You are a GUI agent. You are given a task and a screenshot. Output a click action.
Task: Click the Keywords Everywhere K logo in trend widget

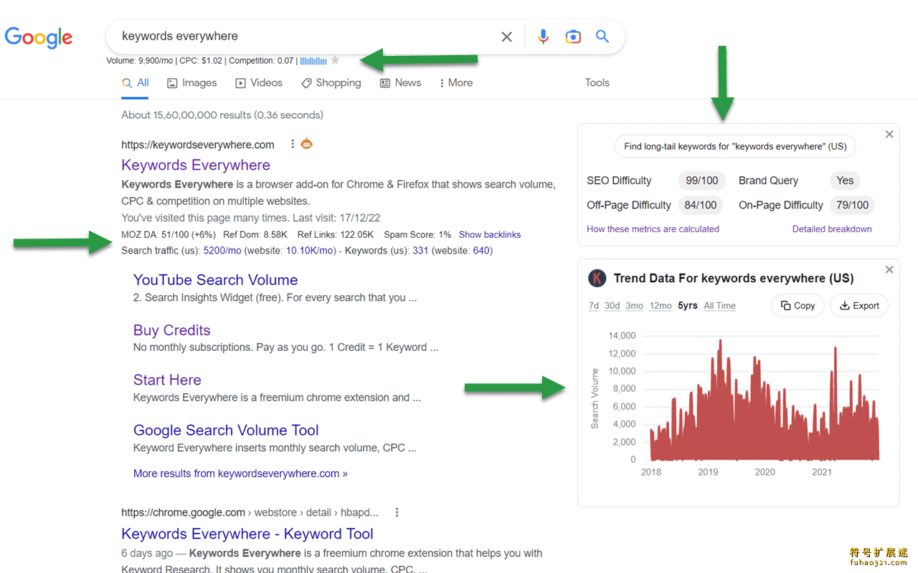(x=597, y=278)
